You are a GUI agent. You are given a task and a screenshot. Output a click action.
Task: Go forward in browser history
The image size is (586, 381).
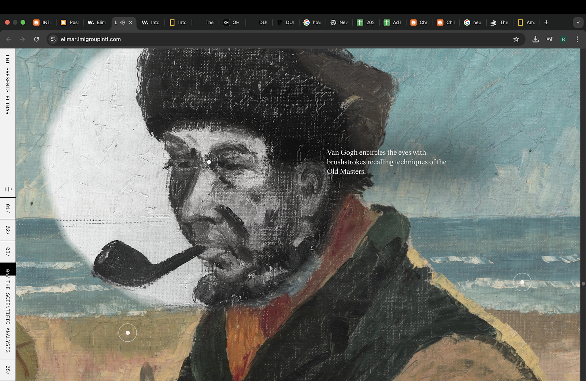[x=23, y=39]
